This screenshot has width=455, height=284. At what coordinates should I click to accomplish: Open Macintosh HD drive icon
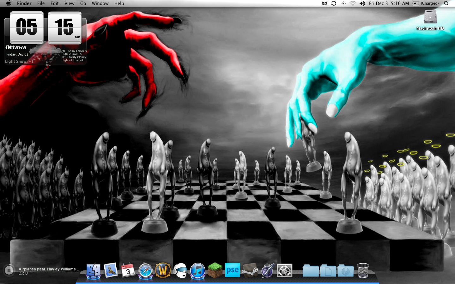[430, 20]
